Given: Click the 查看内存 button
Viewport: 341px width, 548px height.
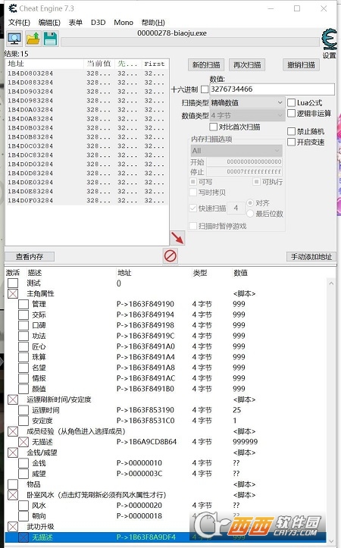Looking at the screenshot, I should pos(30,257).
